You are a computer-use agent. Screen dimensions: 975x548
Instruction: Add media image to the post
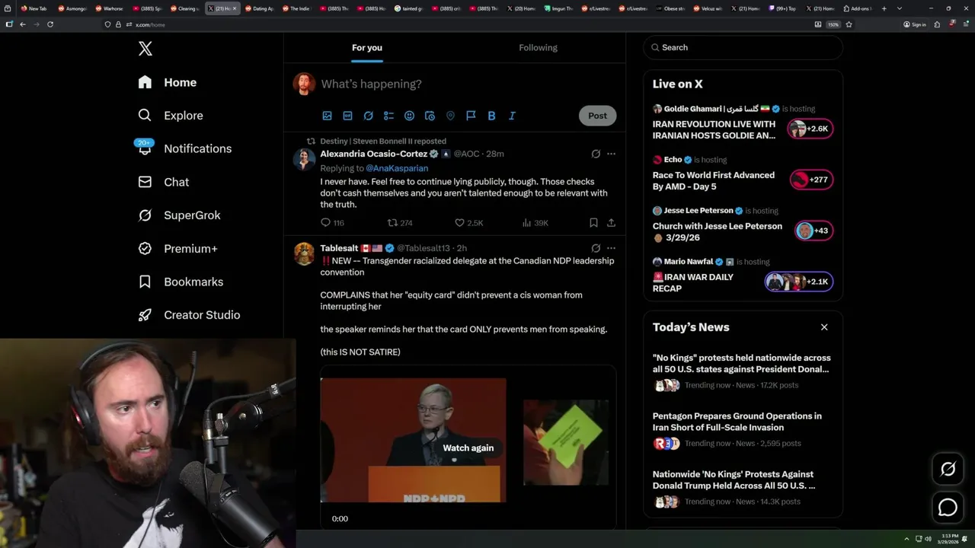[327, 116]
